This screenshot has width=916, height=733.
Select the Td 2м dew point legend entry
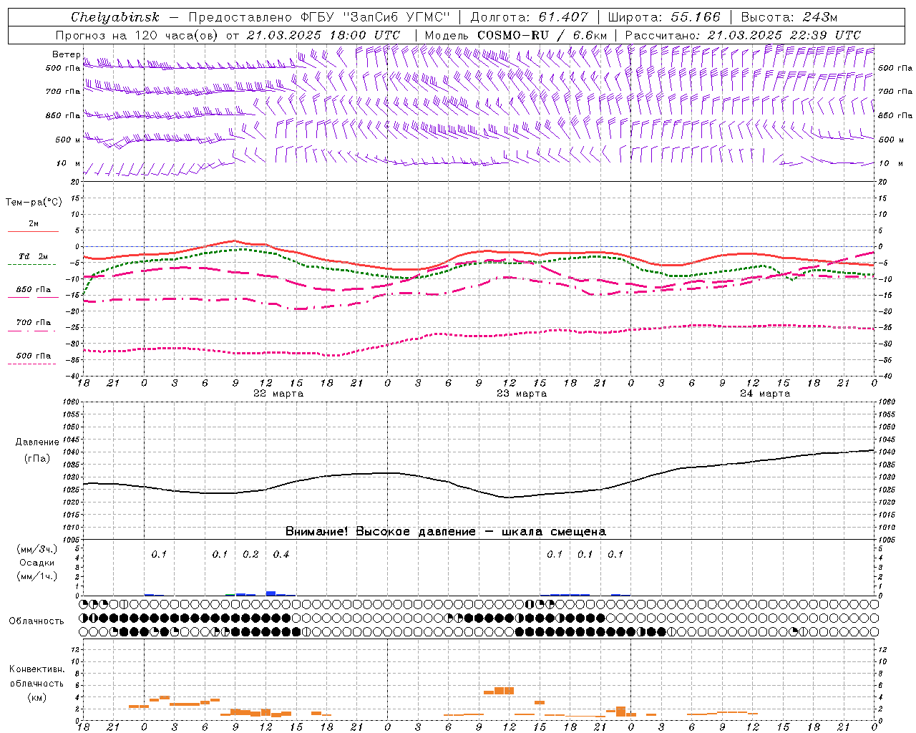click(x=33, y=256)
